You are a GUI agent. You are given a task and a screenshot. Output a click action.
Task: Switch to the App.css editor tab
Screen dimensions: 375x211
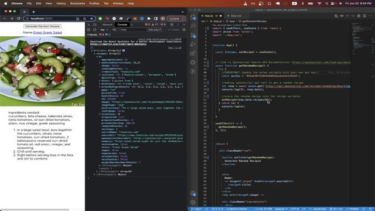coord(236,16)
